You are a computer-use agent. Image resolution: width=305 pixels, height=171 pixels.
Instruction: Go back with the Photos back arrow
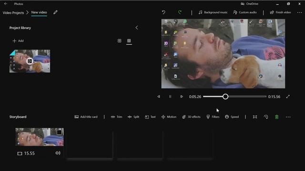pyautogui.click(x=6, y=4)
